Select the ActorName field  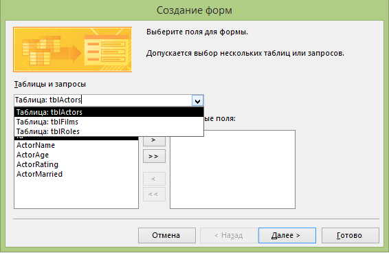pyautogui.click(x=76, y=145)
